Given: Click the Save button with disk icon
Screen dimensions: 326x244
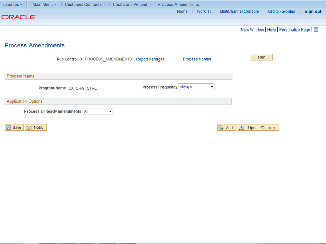Looking at the screenshot, I should coord(14,127).
